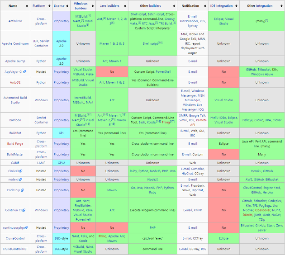Screen dimensions: 285x255
Task: Click footnote [10] after Shell script
Action: point(160,43)
